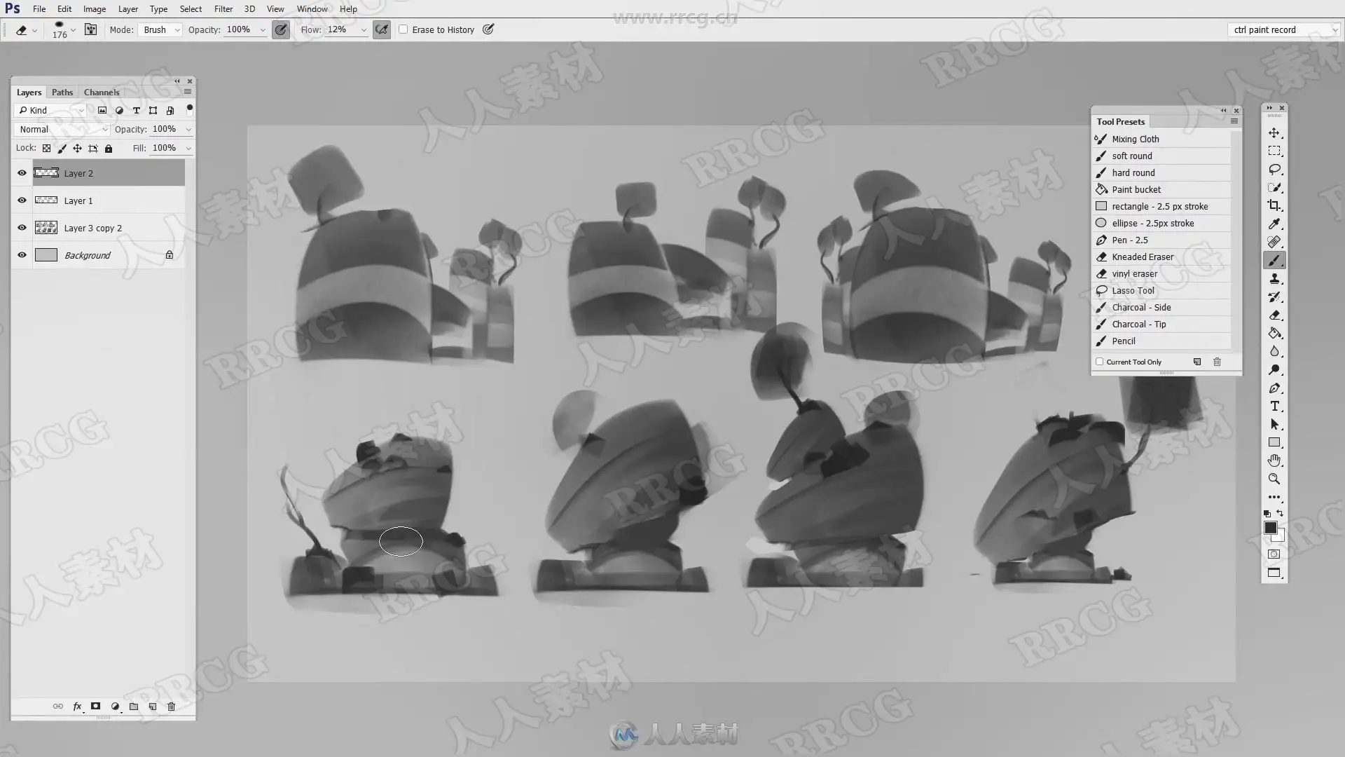
Task: Select the Zoom tool
Action: [x=1274, y=479]
